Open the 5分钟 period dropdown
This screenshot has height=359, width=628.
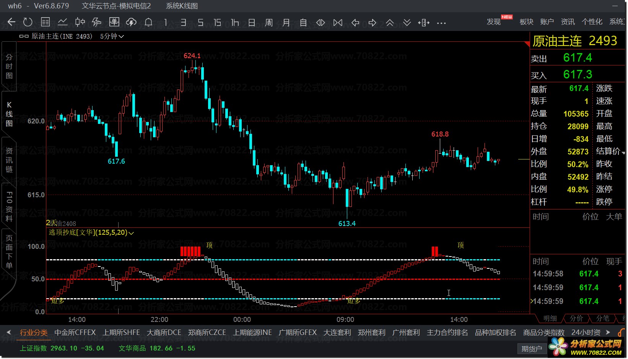(112, 36)
